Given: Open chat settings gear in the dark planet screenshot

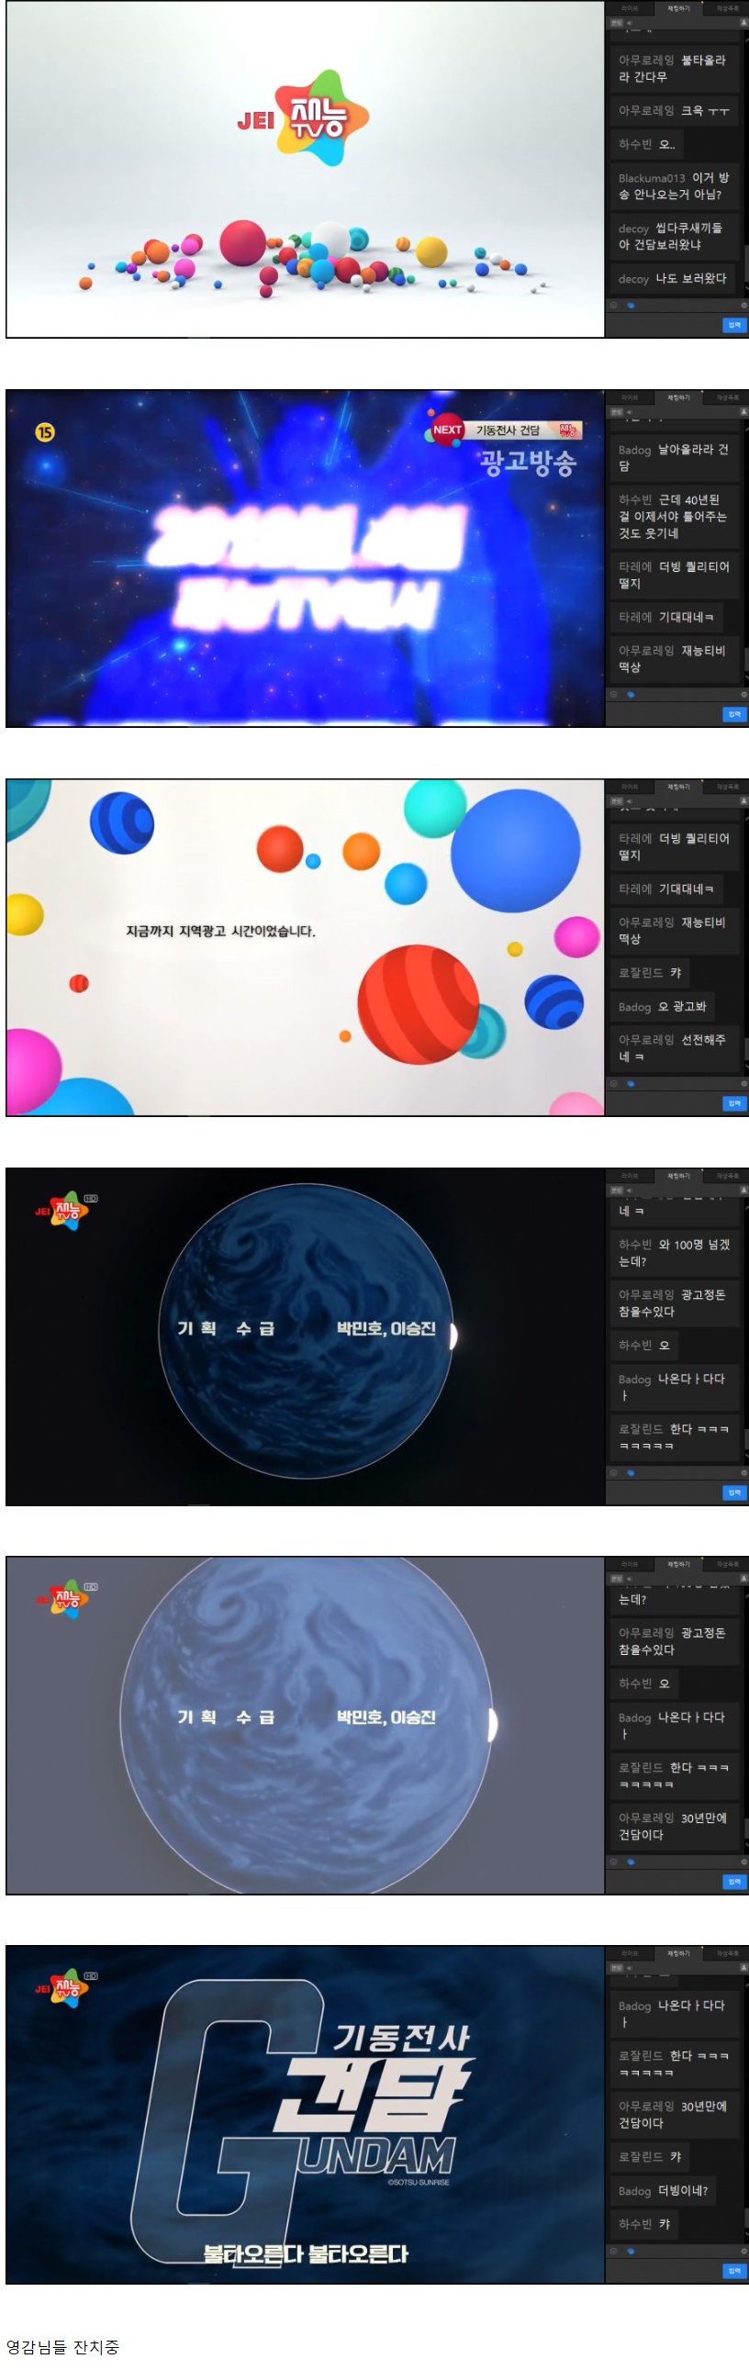Looking at the screenshot, I should [x=744, y=1473].
